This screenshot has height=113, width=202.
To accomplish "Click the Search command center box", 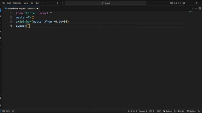I will pos(106,3).
